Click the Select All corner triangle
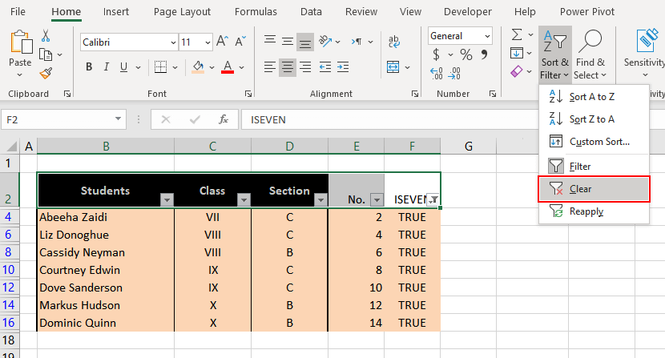665x358 pixels. [10, 147]
